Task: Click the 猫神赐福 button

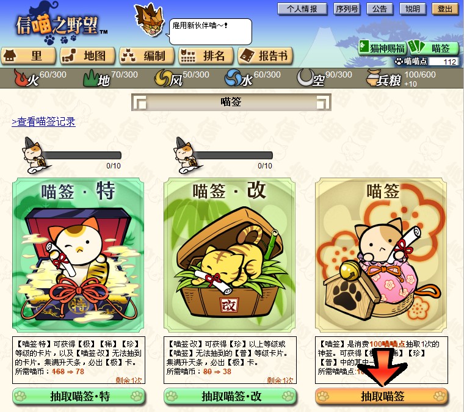Action: 382,48
